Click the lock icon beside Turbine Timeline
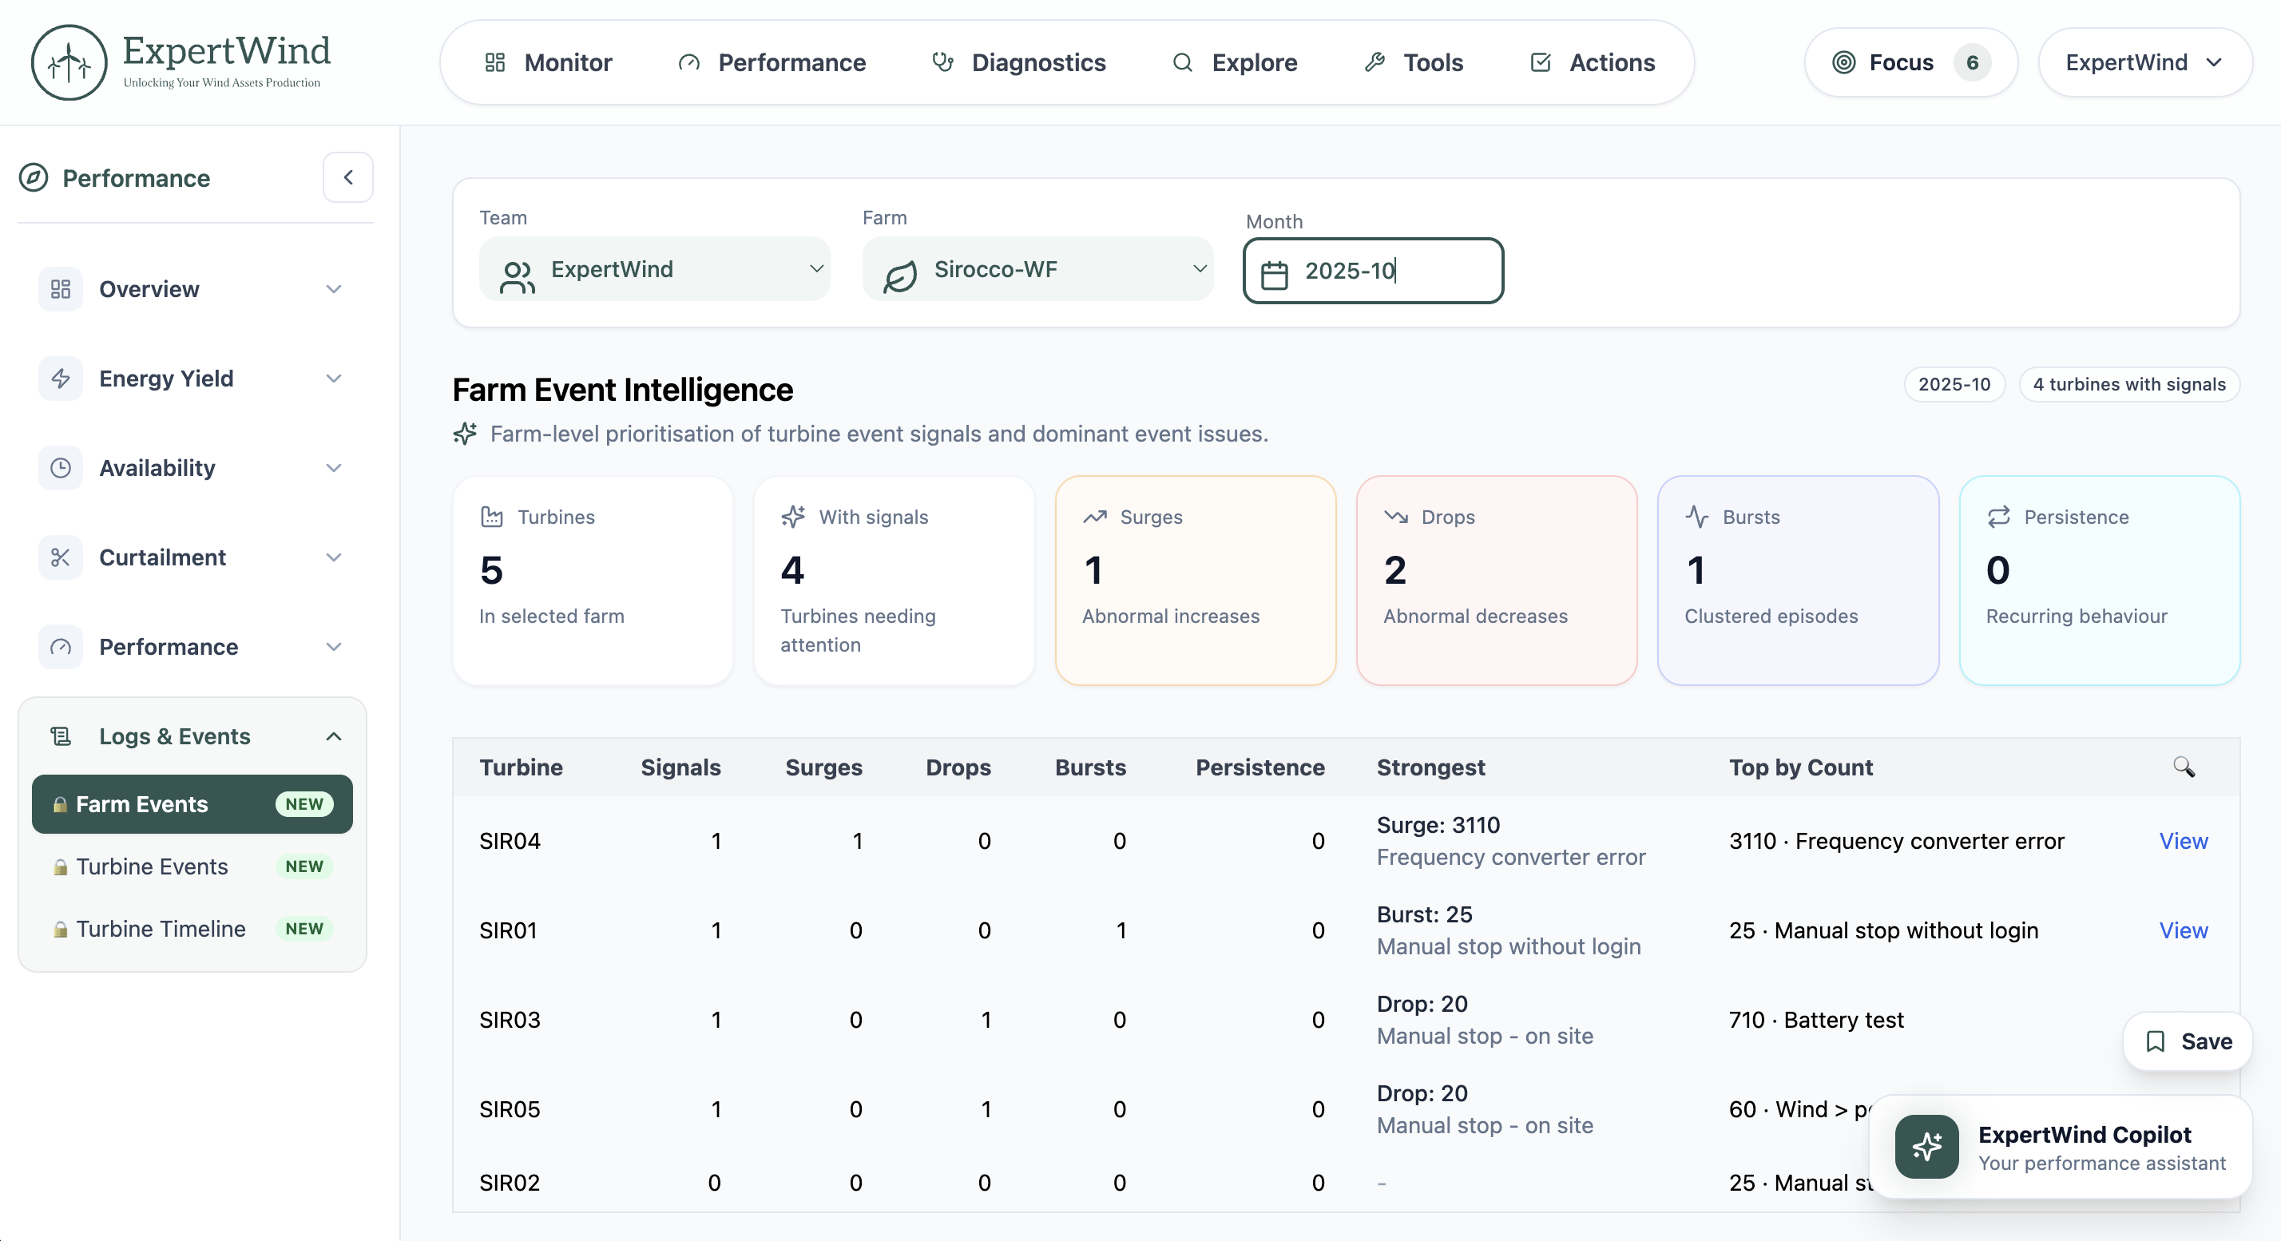The width and height of the screenshot is (2281, 1241). (60, 930)
